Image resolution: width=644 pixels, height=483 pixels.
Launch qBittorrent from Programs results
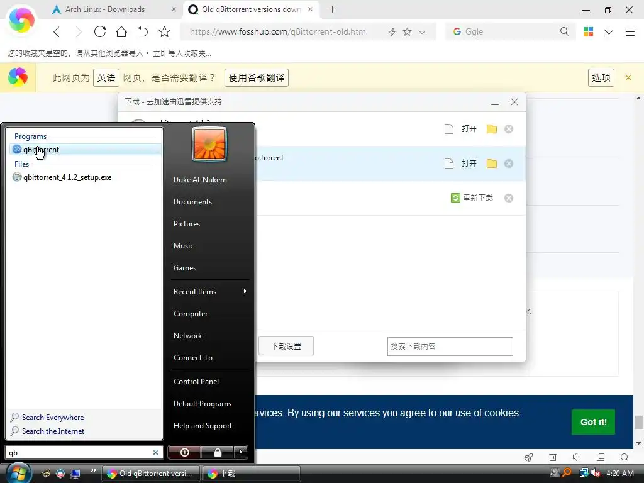(85, 150)
